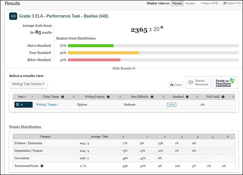Click the Standard column info icon
Image resolution: width=243 pixels, height=175 pixels.
coord(187,97)
